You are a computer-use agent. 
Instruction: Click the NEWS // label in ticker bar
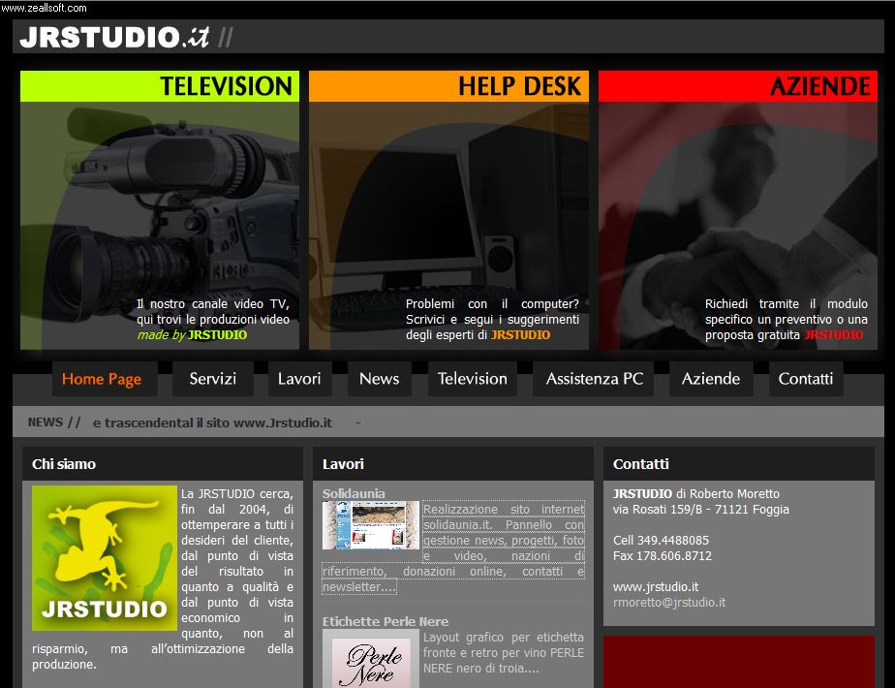click(x=54, y=422)
